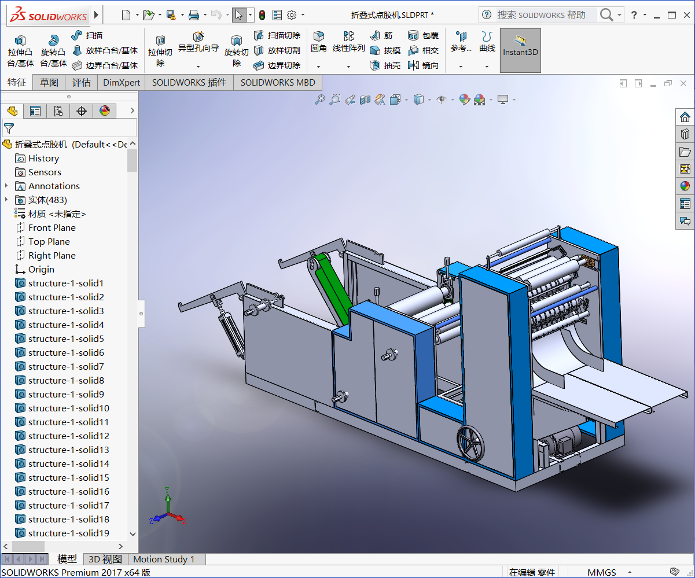Open the Linear Pattern dropdown arrow
Screen dimensions: 695x578
click(x=349, y=67)
